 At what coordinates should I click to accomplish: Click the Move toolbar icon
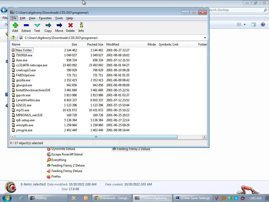tap(59, 26)
